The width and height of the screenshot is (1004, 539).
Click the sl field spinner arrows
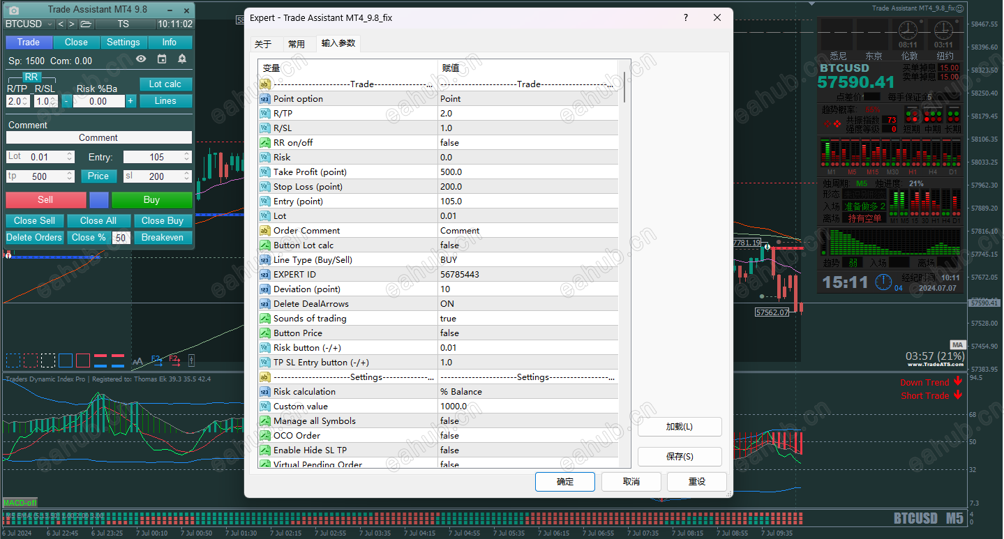pos(187,176)
